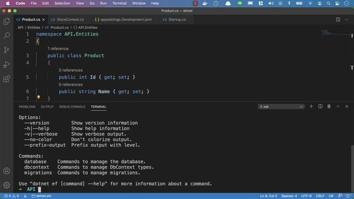Open the Selection menu
The width and height of the screenshot is (354, 199).
(x=62, y=3)
